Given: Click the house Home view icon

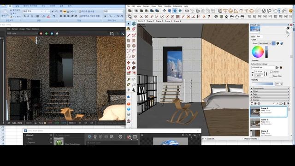Looking at the screenshot, I should (226, 17).
